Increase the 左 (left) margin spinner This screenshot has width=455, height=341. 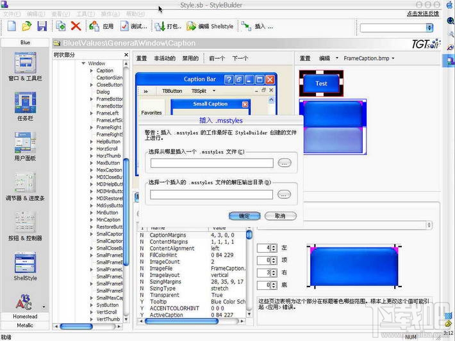click(x=274, y=246)
